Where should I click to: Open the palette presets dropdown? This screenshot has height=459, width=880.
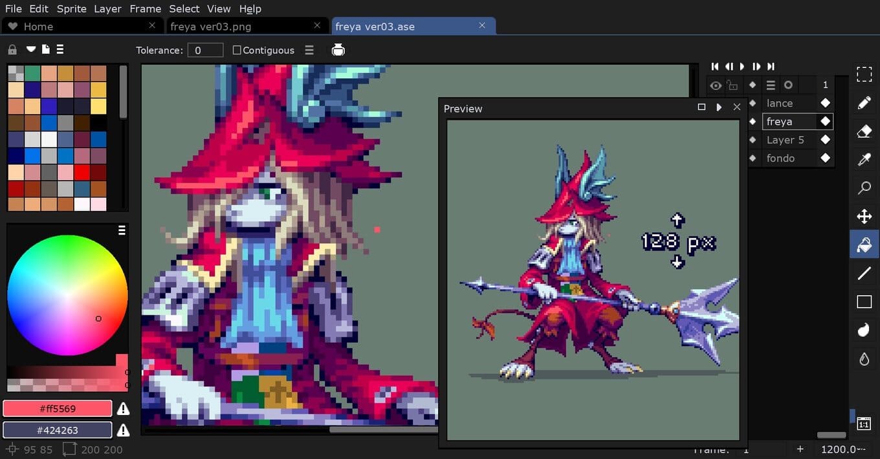tap(30, 49)
